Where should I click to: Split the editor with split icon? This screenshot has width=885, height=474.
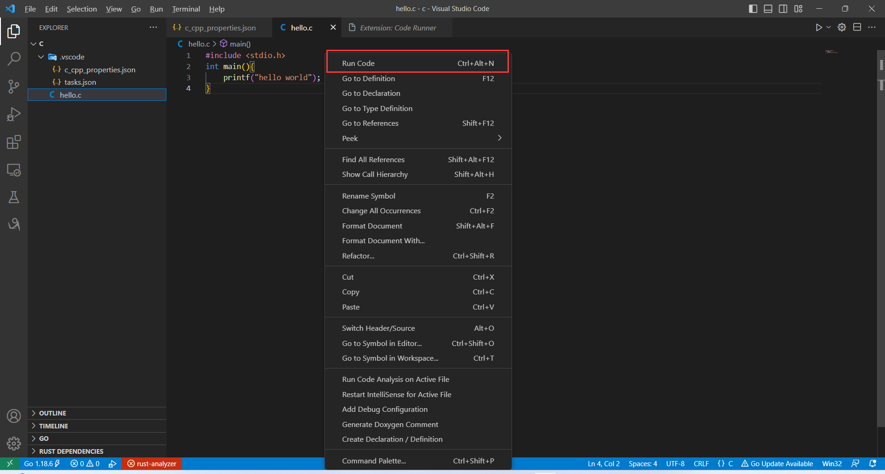point(857,28)
